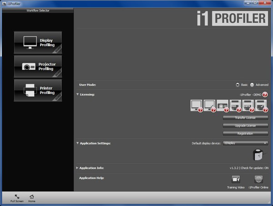
Task: Expand the Application Info section
Action: click(x=77, y=168)
